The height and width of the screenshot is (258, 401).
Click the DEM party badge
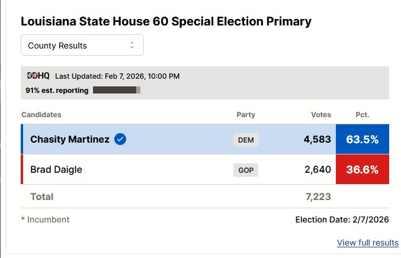click(245, 140)
